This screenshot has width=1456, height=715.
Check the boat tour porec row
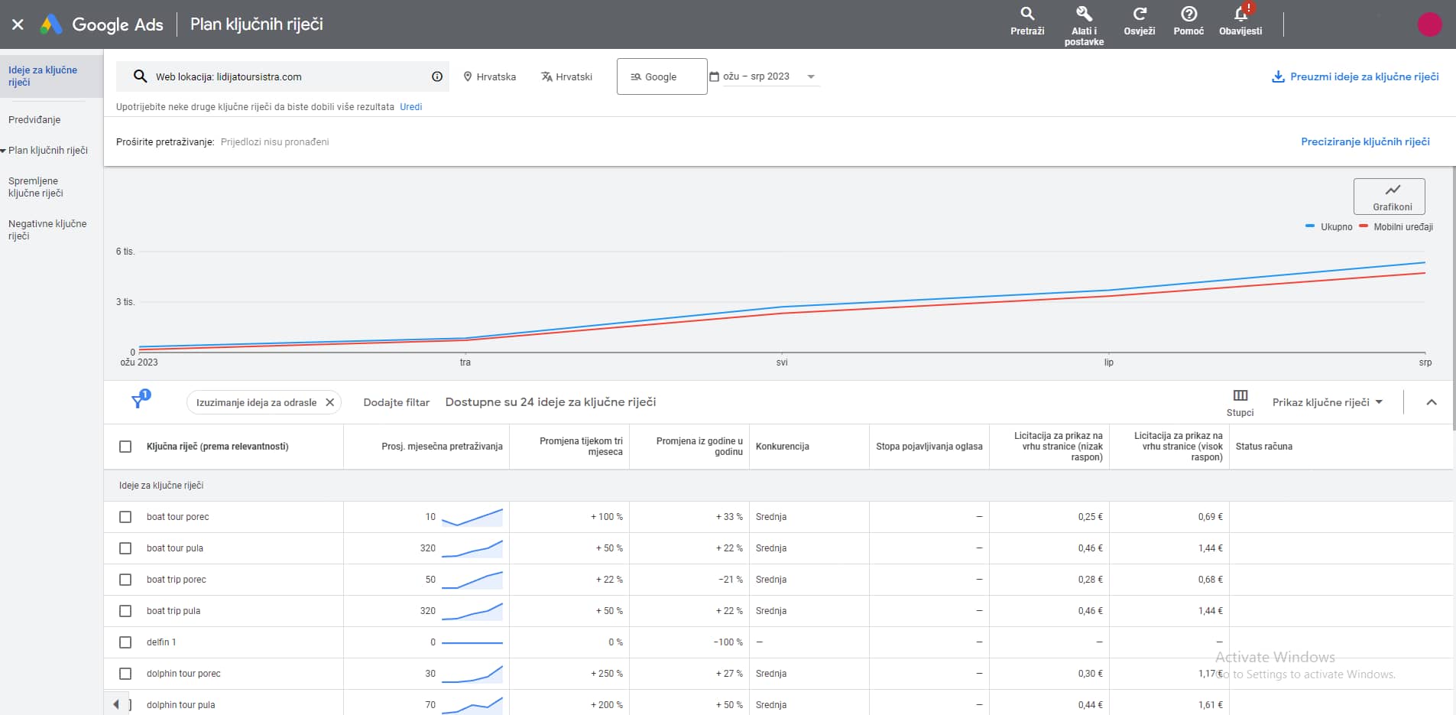click(x=125, y=517)
